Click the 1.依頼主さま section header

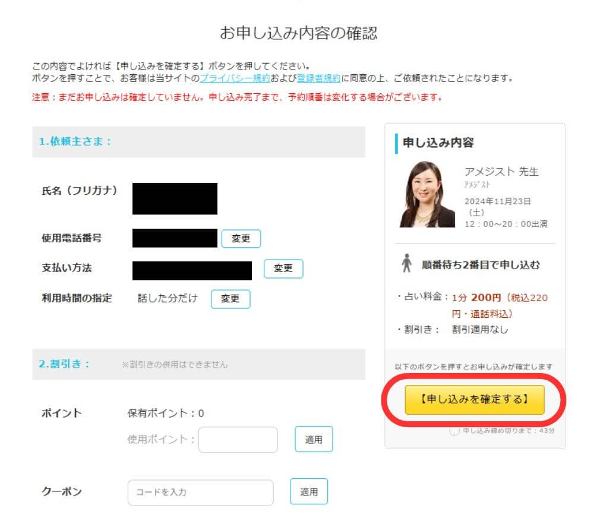[199, 142]
